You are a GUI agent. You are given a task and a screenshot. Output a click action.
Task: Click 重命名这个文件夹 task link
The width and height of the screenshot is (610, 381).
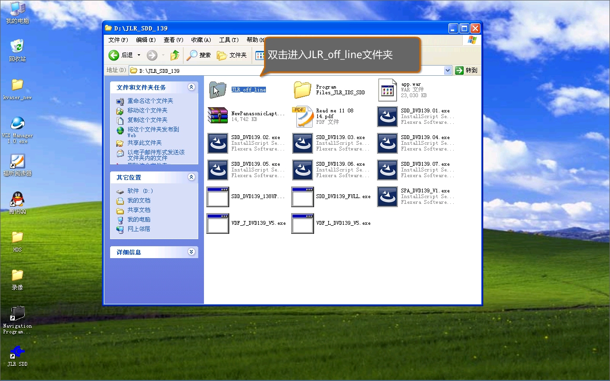(150, 101)
